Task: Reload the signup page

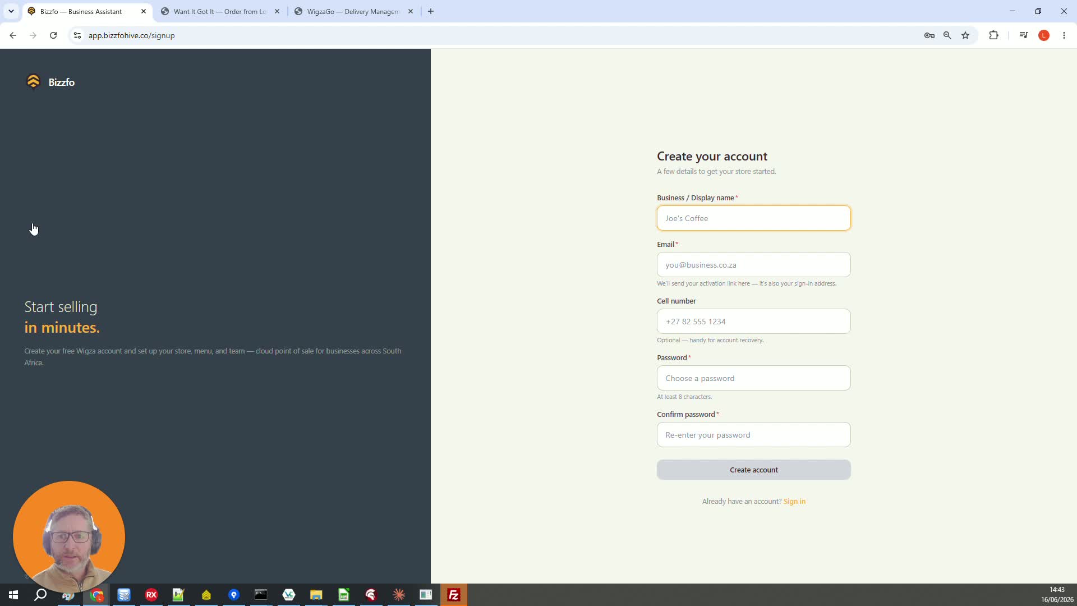Action: (53, 35)
